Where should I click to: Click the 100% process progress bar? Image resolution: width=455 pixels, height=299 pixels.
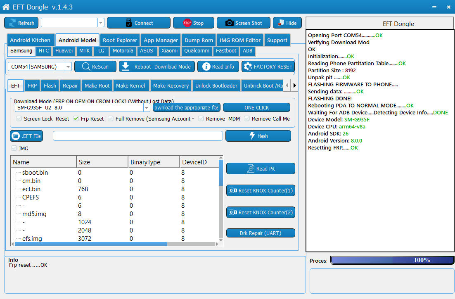[392, 260]
